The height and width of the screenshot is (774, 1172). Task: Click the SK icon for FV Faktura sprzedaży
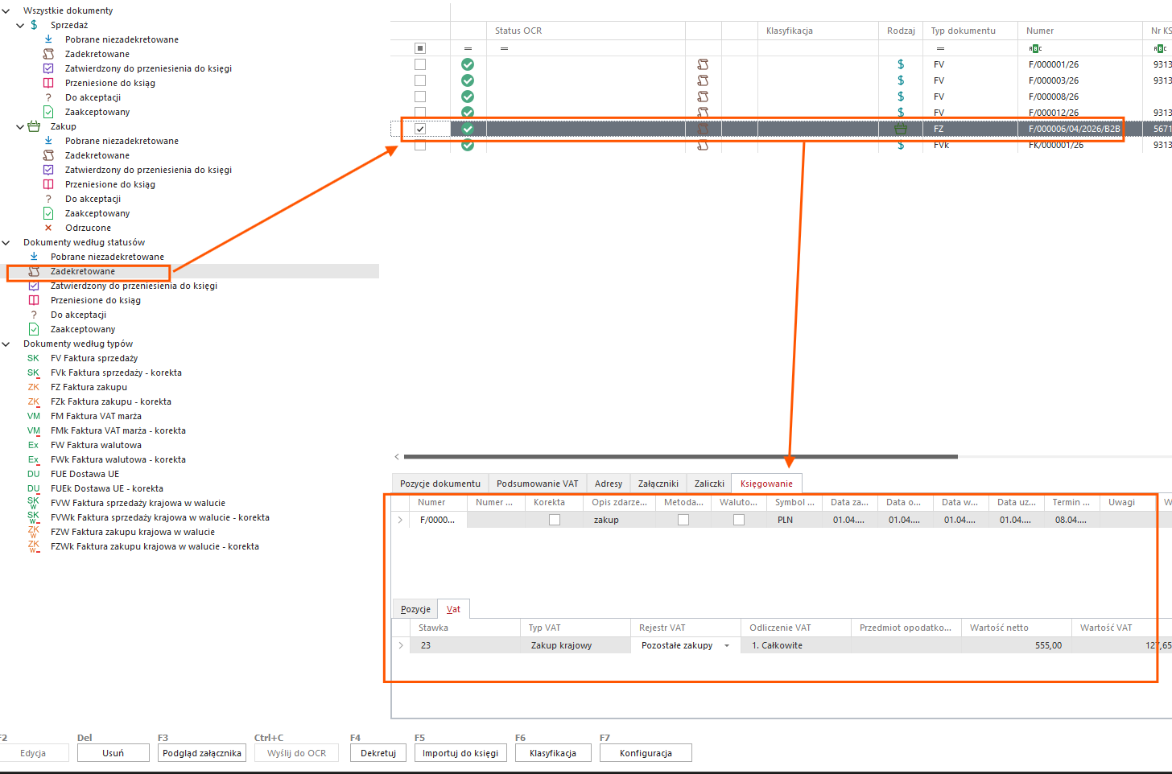(x=33, y=358)
